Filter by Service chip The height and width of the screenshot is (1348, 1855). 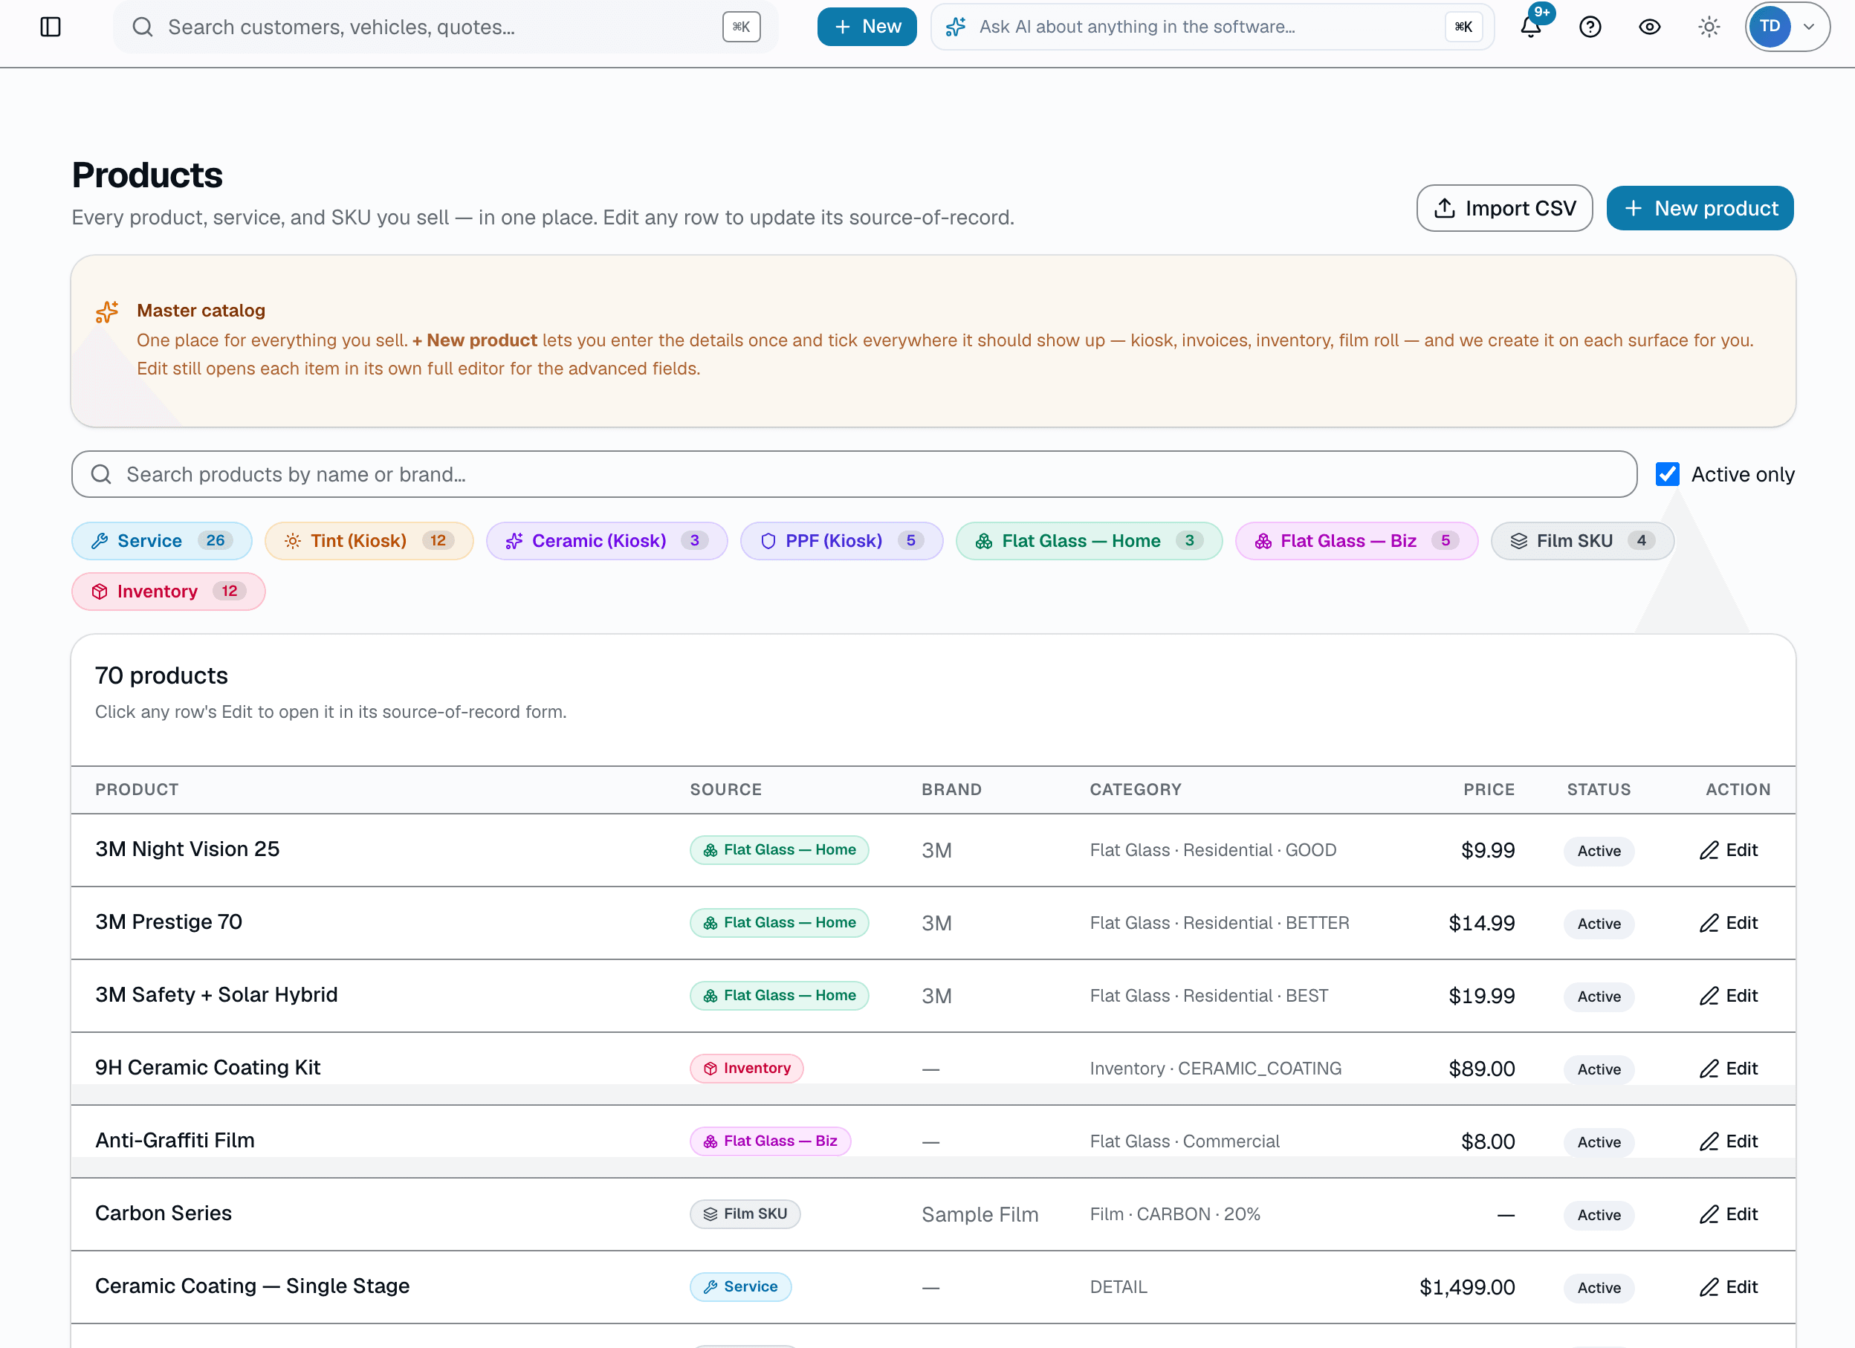(x=162, y=541)
